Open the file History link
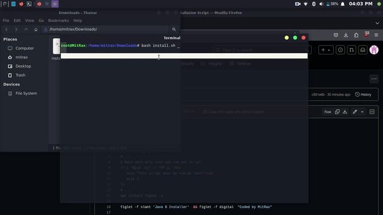Screen dimensions: 383x215 363,94
